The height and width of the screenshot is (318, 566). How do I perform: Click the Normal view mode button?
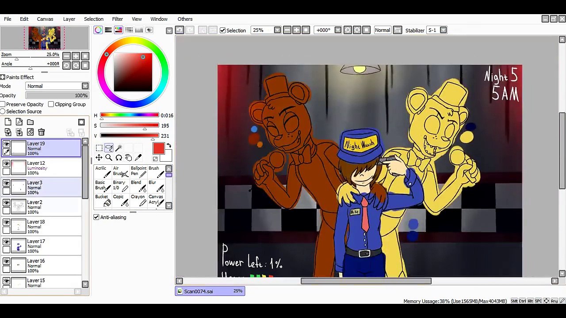point(382,30)
